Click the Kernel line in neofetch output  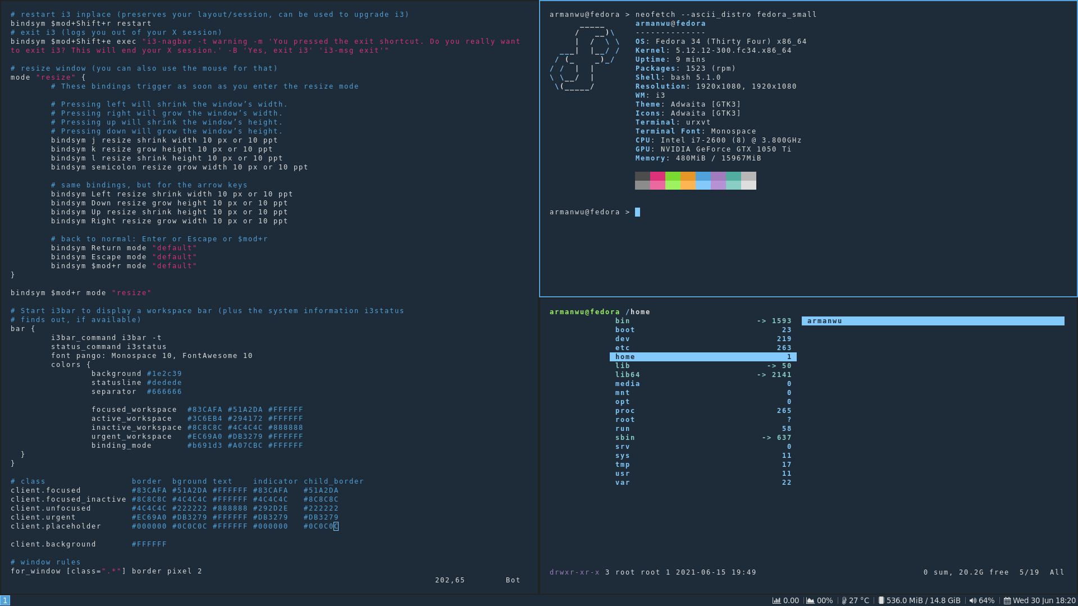tap(714, 50)
